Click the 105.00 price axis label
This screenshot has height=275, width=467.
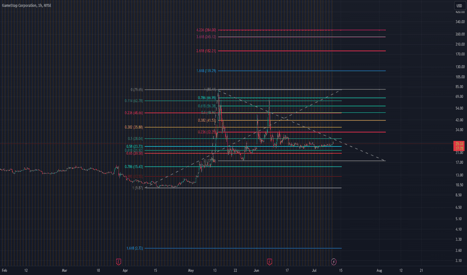point(460,76)
